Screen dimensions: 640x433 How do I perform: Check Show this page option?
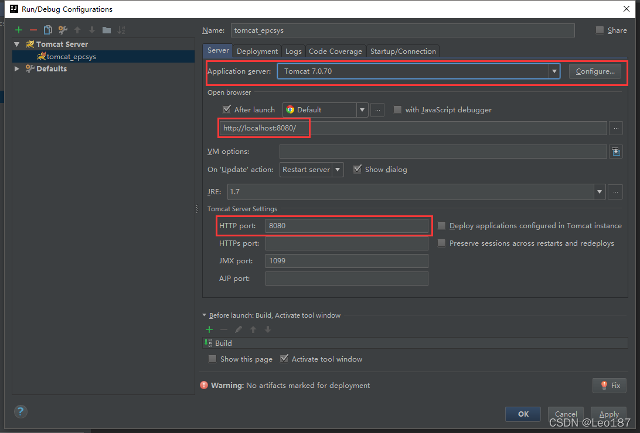point(212,359)
